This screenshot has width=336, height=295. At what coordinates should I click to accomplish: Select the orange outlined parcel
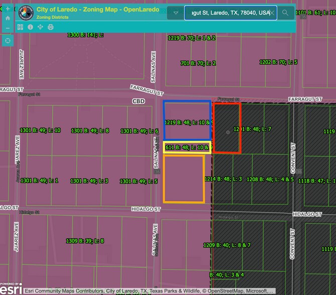(x=184, y=179)
